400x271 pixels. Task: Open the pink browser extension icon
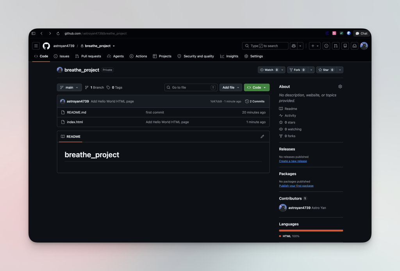(x=334, y=34)
